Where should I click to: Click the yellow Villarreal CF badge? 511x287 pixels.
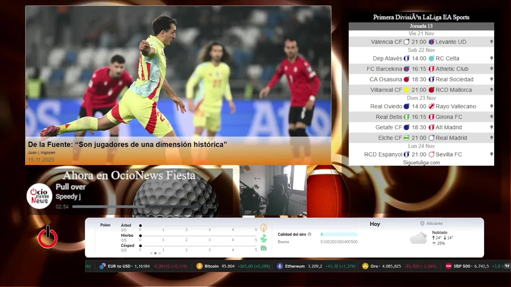tap(406, 90)
